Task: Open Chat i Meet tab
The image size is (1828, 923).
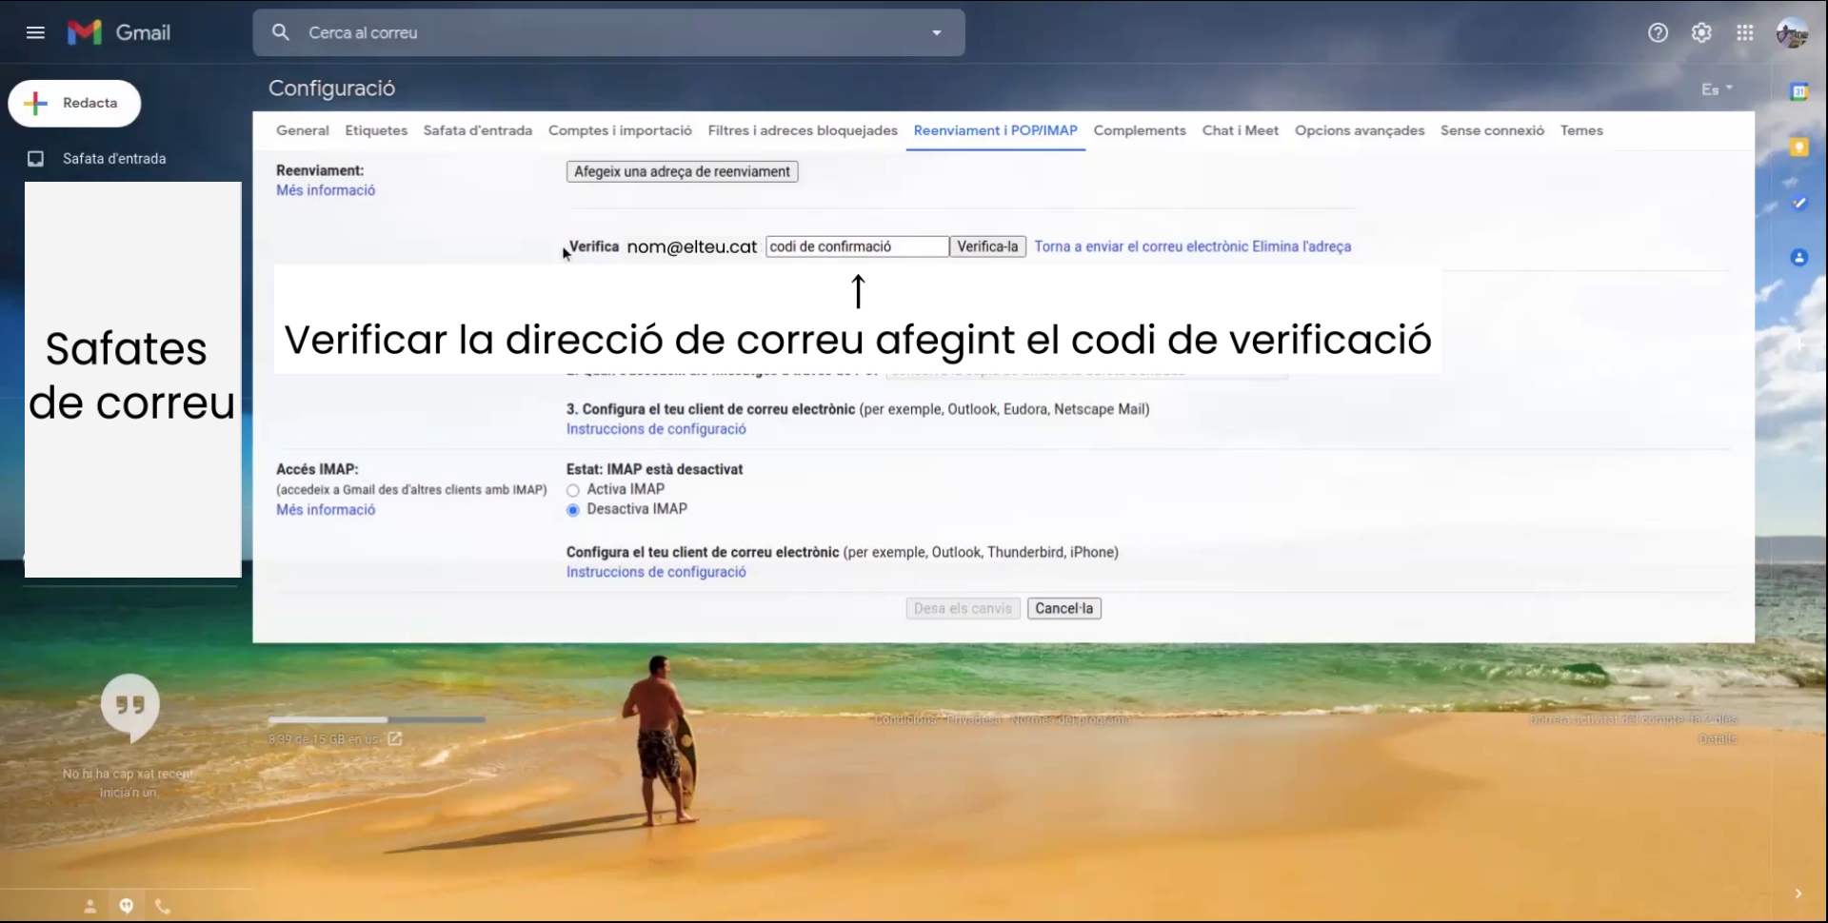Action: pyautogui.click(x=1241, y=130)
